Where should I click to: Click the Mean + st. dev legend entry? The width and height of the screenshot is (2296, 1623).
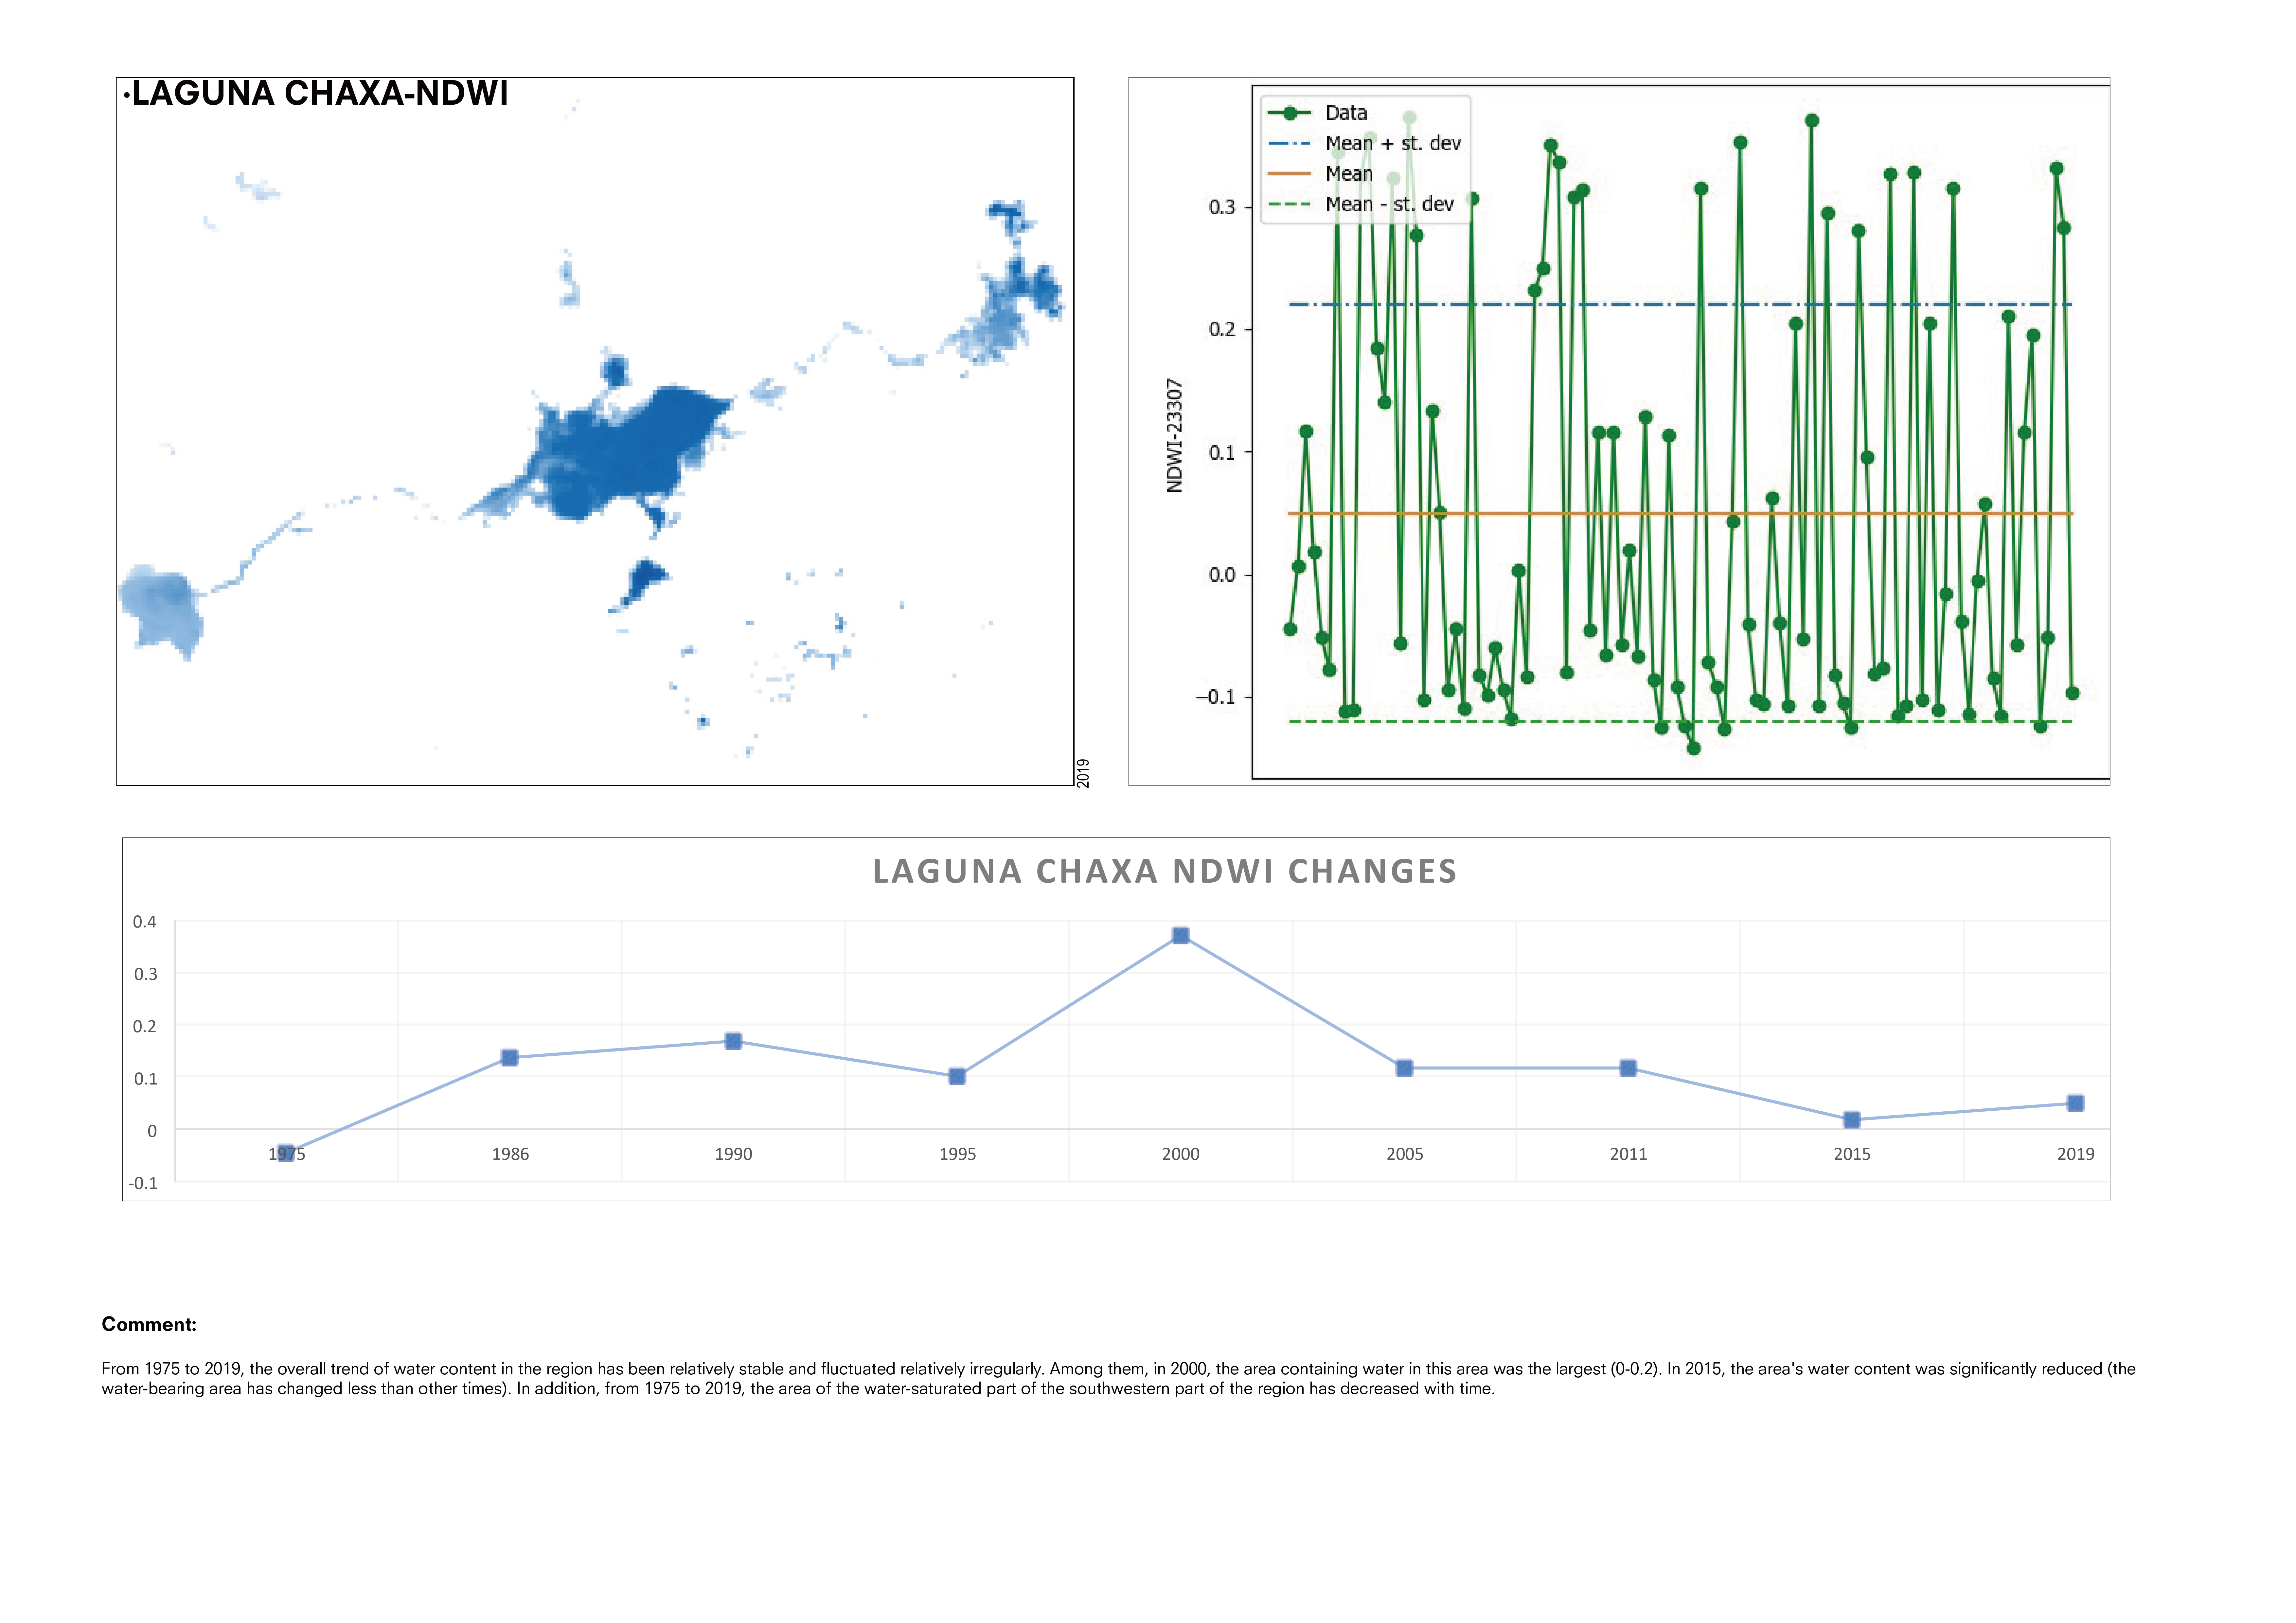[x=1365, y=143]
